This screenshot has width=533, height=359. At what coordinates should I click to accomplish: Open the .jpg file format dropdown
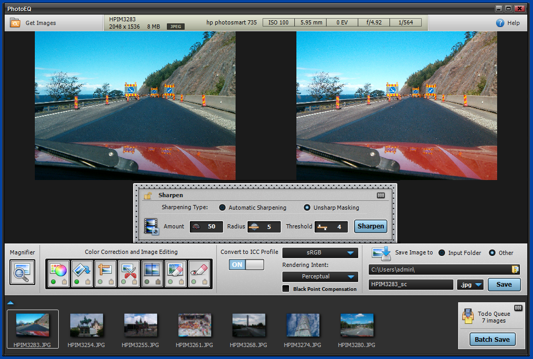click(470, 285)
